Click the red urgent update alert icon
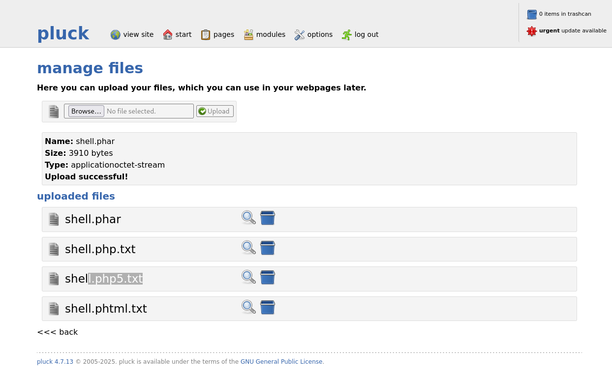Viewport: 612px width, 377px height. 532,31
